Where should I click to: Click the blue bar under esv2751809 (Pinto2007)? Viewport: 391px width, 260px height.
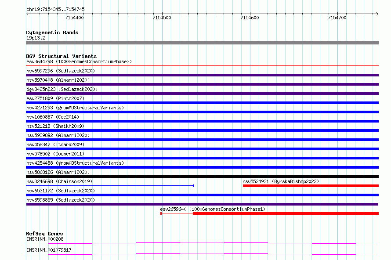[202, 103]
